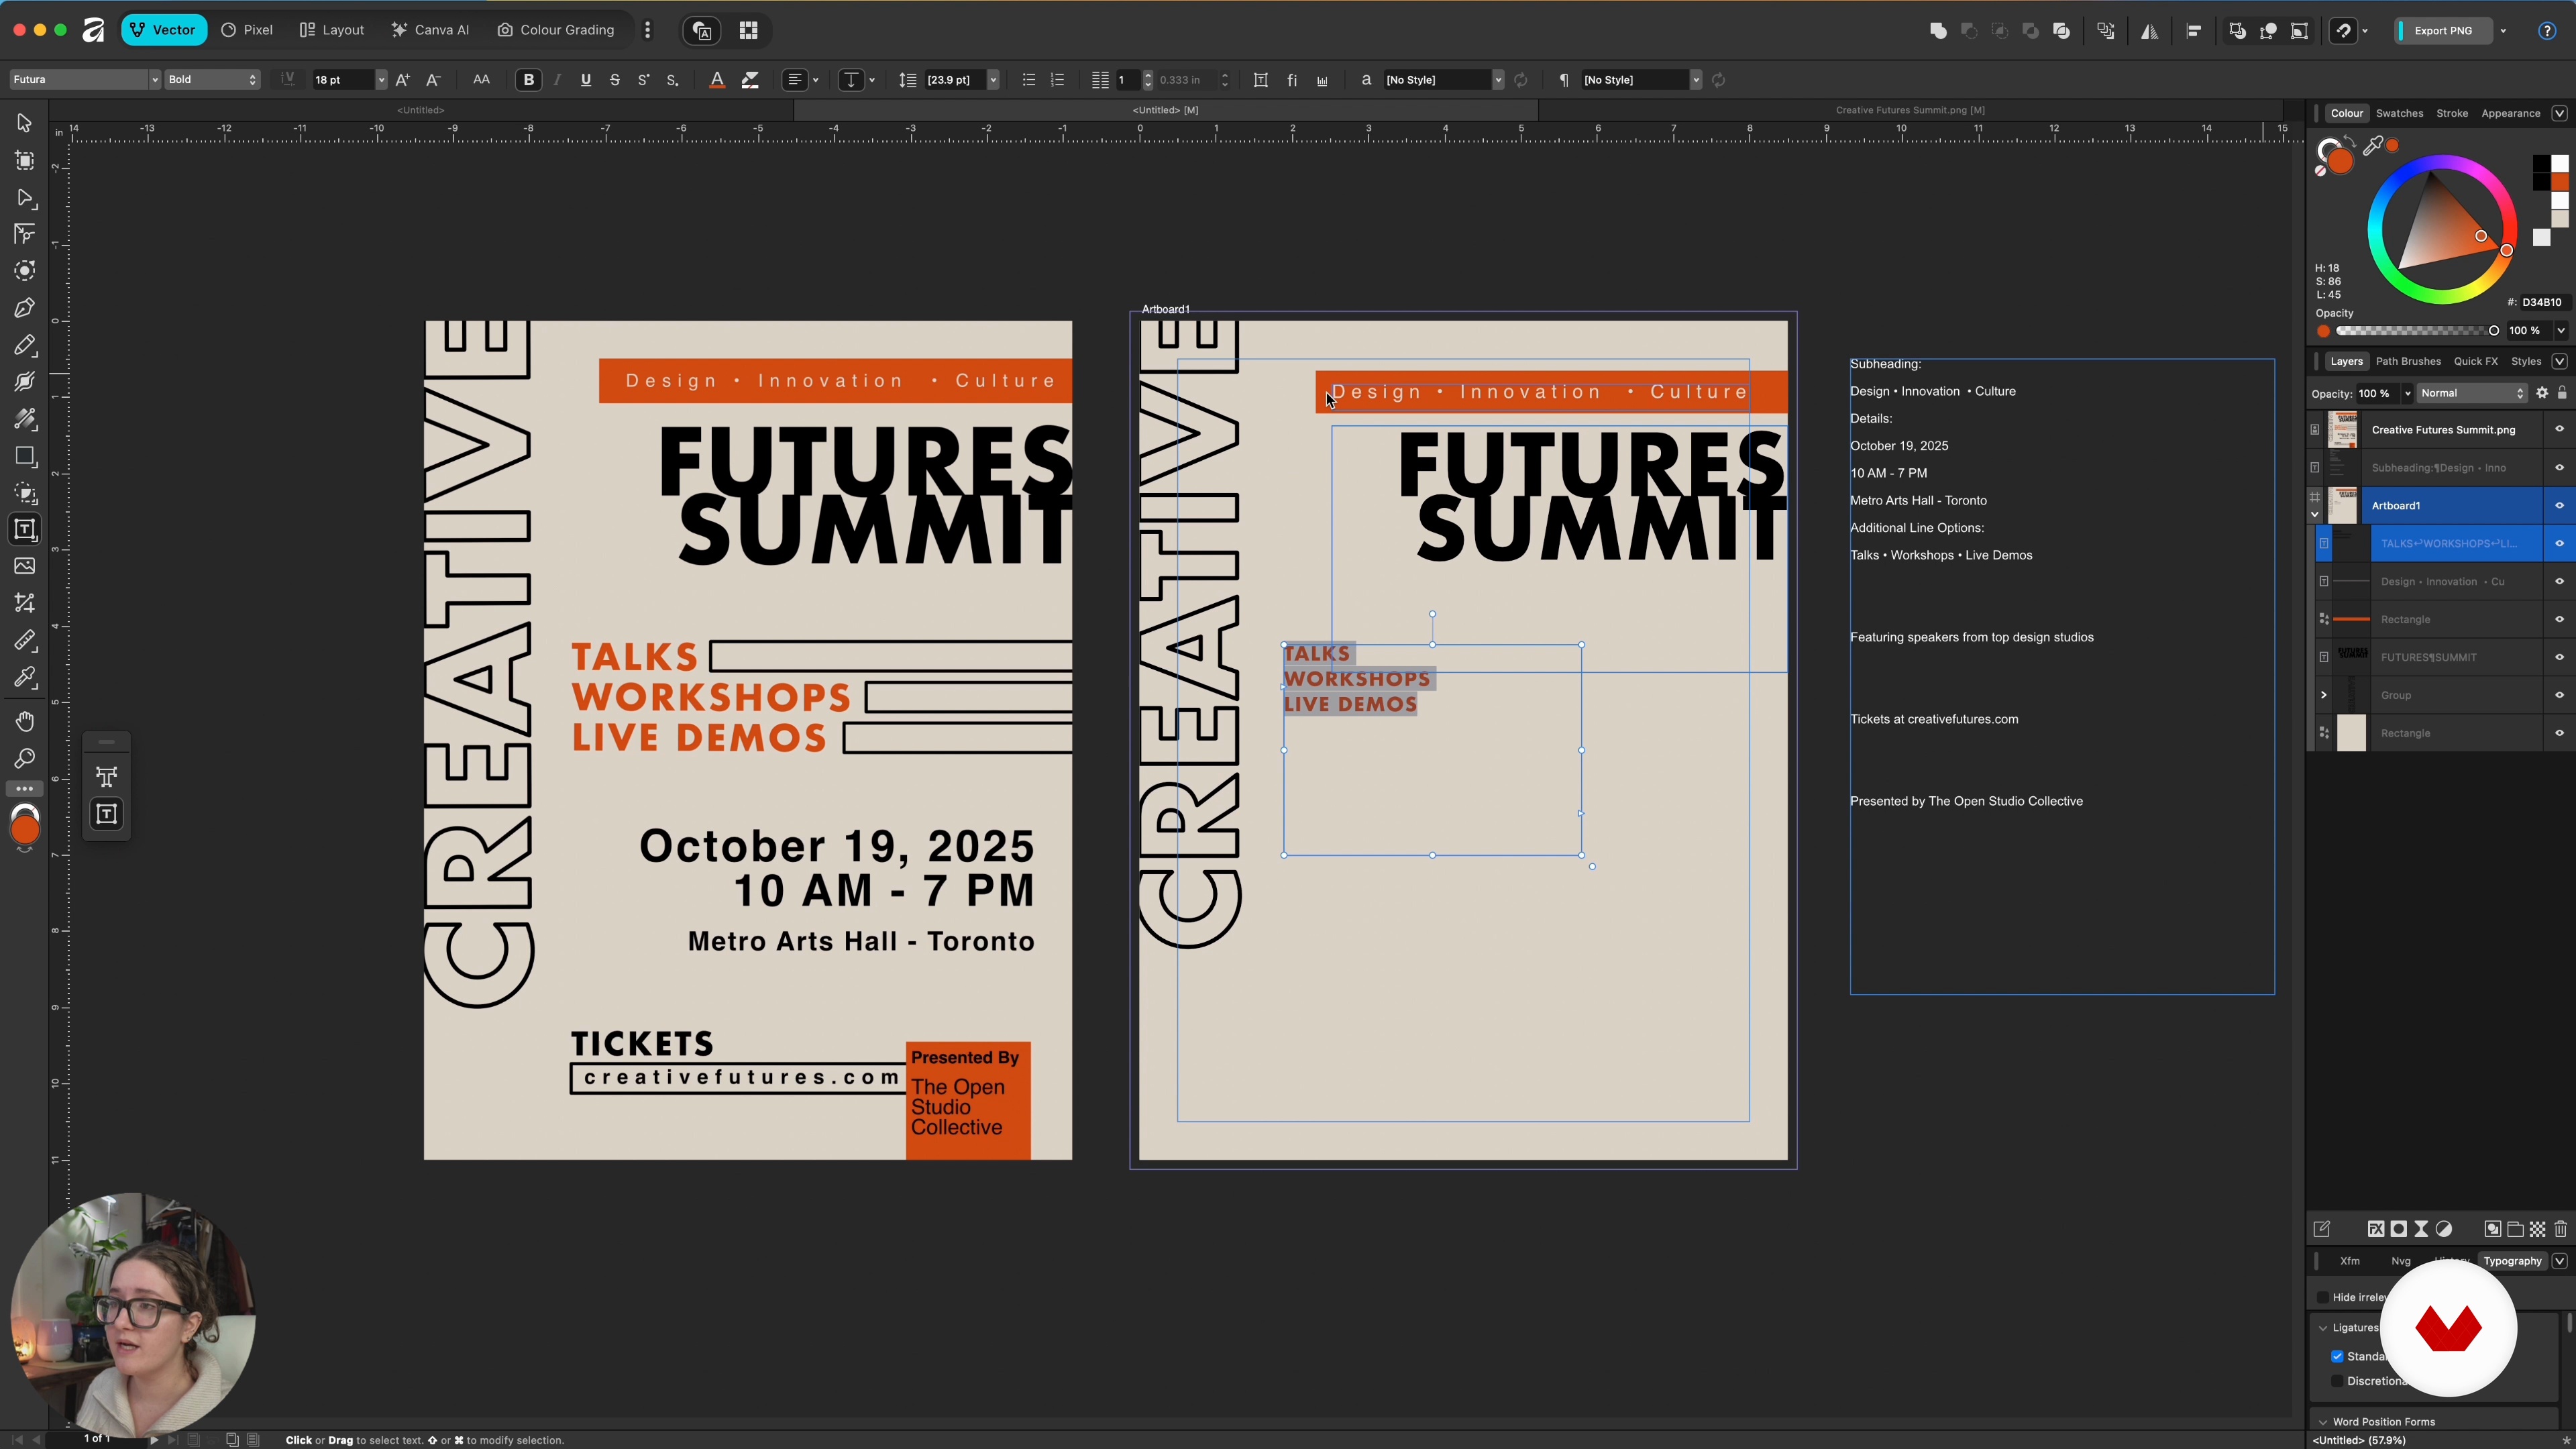The height and width of the screenshot is (1449, 2576).
Task: Switch to the Stroke panel tab
Action: (x=2452, y=113)
